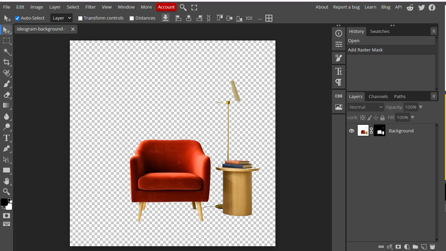Screen dimensions: 446x251
Task: Select the Spot Healing Brush tool
Action: 7,73
